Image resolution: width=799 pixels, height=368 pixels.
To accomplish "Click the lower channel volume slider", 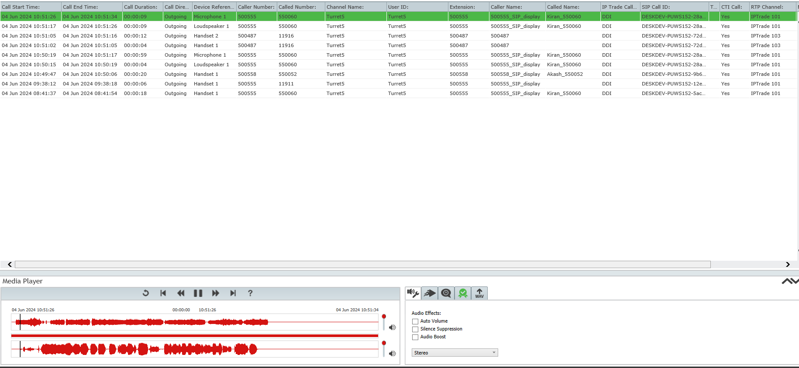I will point(384,349).
